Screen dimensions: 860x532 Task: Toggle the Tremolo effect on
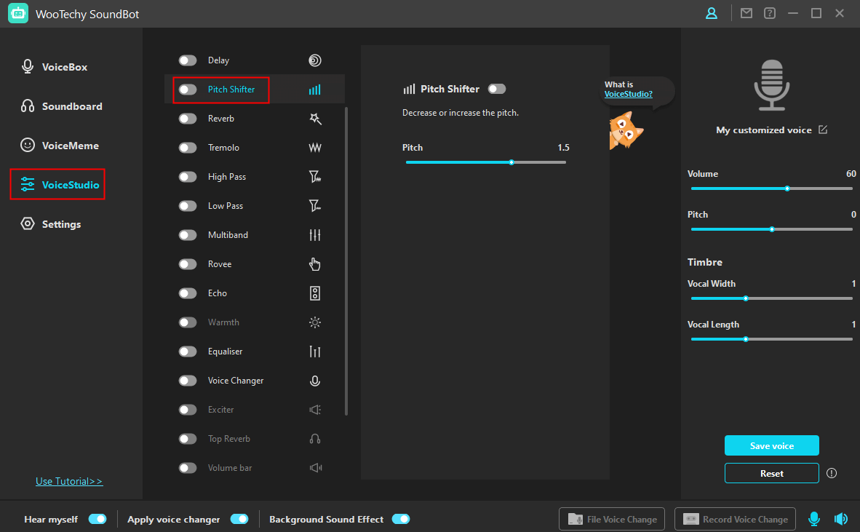[x=187, y=147]
